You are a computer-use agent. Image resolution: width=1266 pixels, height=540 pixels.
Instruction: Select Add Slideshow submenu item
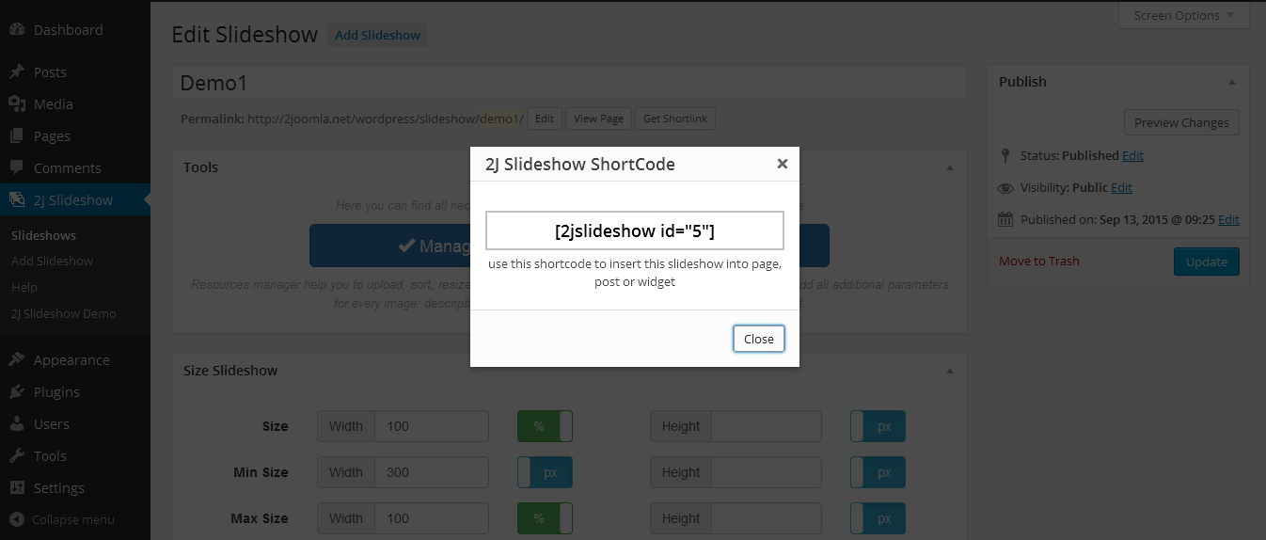click(53, 261)
